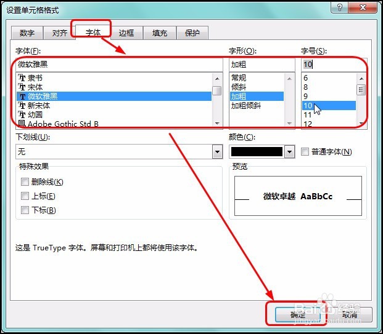The image size is (383, 334).
Task: Click the 确定 button
Action: pyautogui.click(x=298, y=314)
